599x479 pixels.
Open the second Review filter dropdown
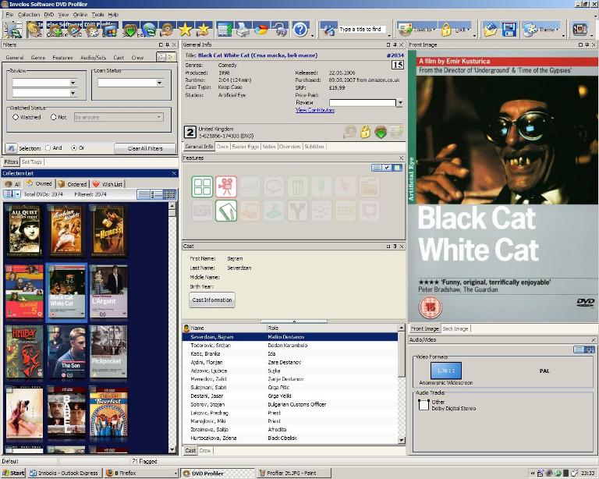pyautogui.click(x=73, y=93)
